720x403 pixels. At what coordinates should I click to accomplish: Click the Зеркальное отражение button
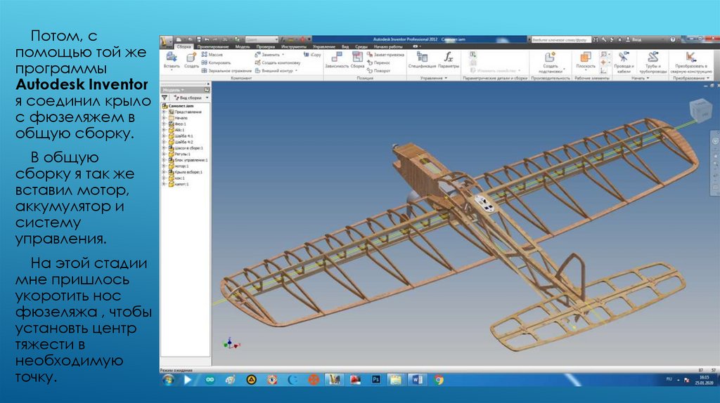tap(226, 71)
